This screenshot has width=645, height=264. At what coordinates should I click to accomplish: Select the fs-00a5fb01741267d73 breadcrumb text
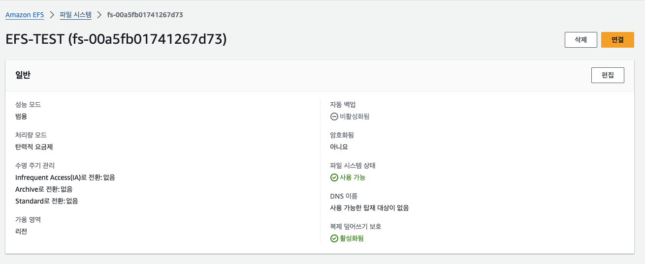(145, 15)
